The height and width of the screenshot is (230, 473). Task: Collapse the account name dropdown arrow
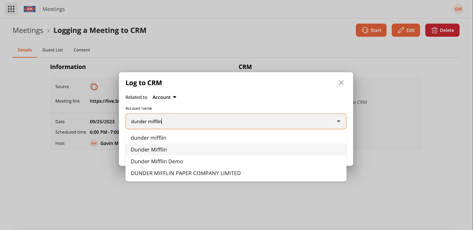(x=338, y=121)
